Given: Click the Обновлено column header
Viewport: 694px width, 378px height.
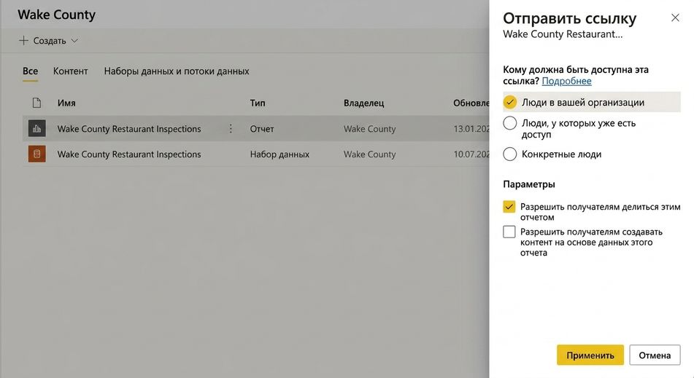Looking at the screenshot, I should coord(471,103).
